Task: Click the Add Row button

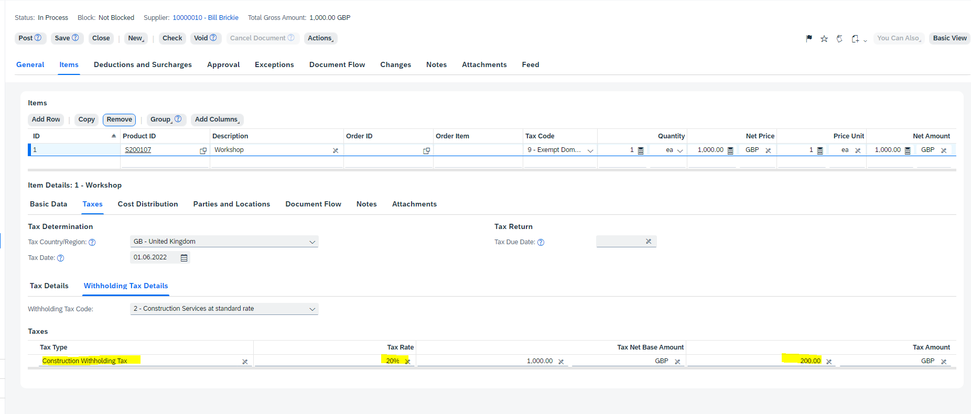Action: (46, 119)
